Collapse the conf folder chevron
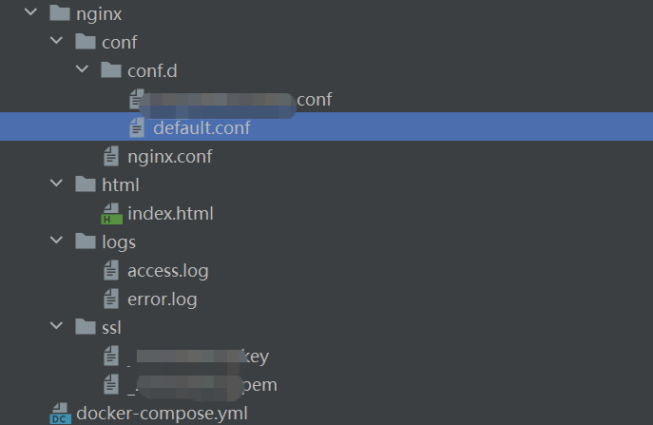Viewport: 653px width, 425px height. click(x=57, y=42)
